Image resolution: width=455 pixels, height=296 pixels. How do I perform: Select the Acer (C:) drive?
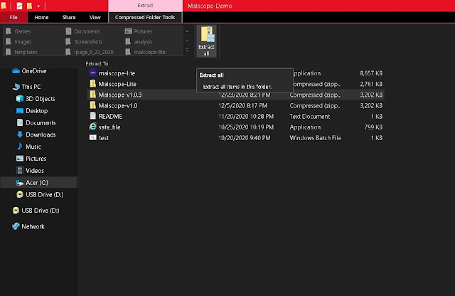(38, 182)
